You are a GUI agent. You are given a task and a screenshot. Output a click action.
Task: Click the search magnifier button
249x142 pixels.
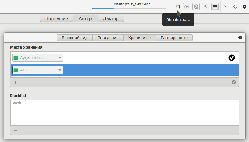[205, 7]
